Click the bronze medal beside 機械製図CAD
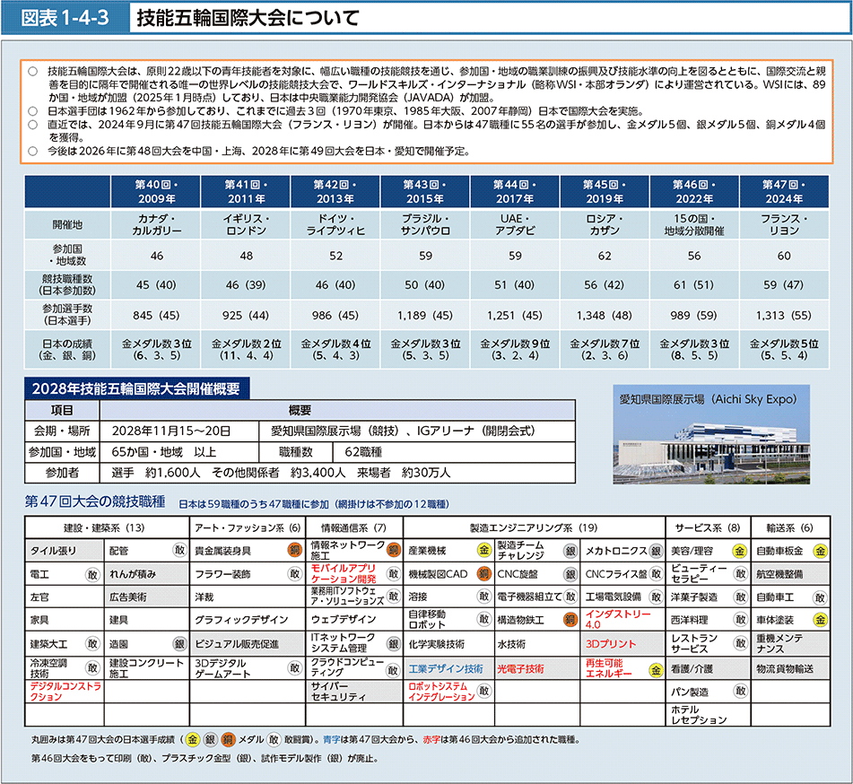The image size is (853, 784). pos(483,574)
